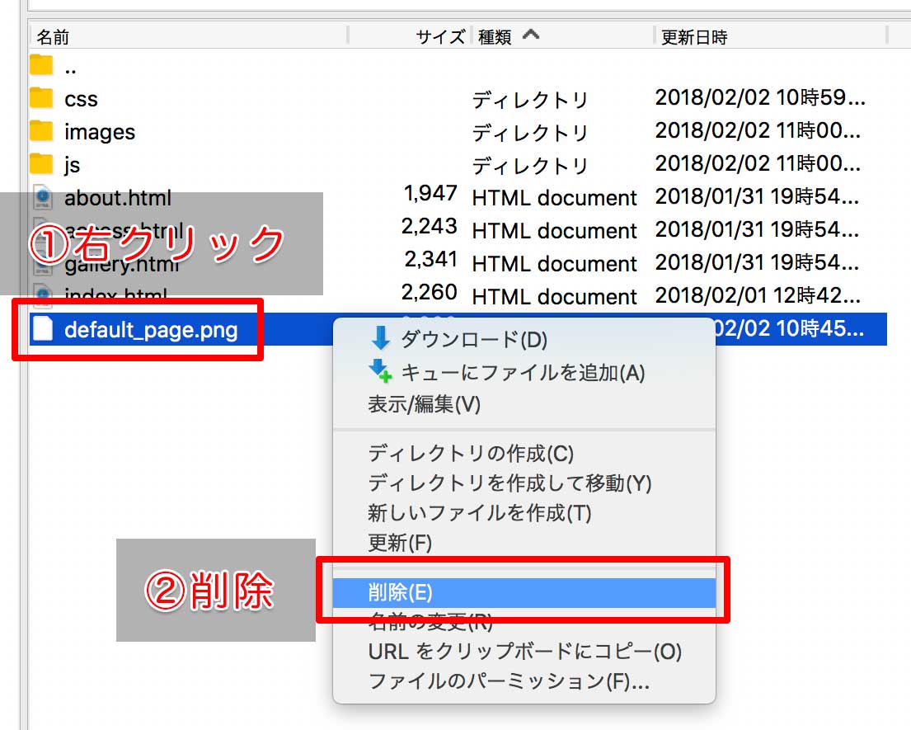This screenshot has height=730, width=911.
Task: Click the parent directory folder icon
Action: (41, 65)
